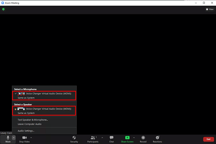
Task: Click the green encryption shield icon
Action: tap(3, 9)
